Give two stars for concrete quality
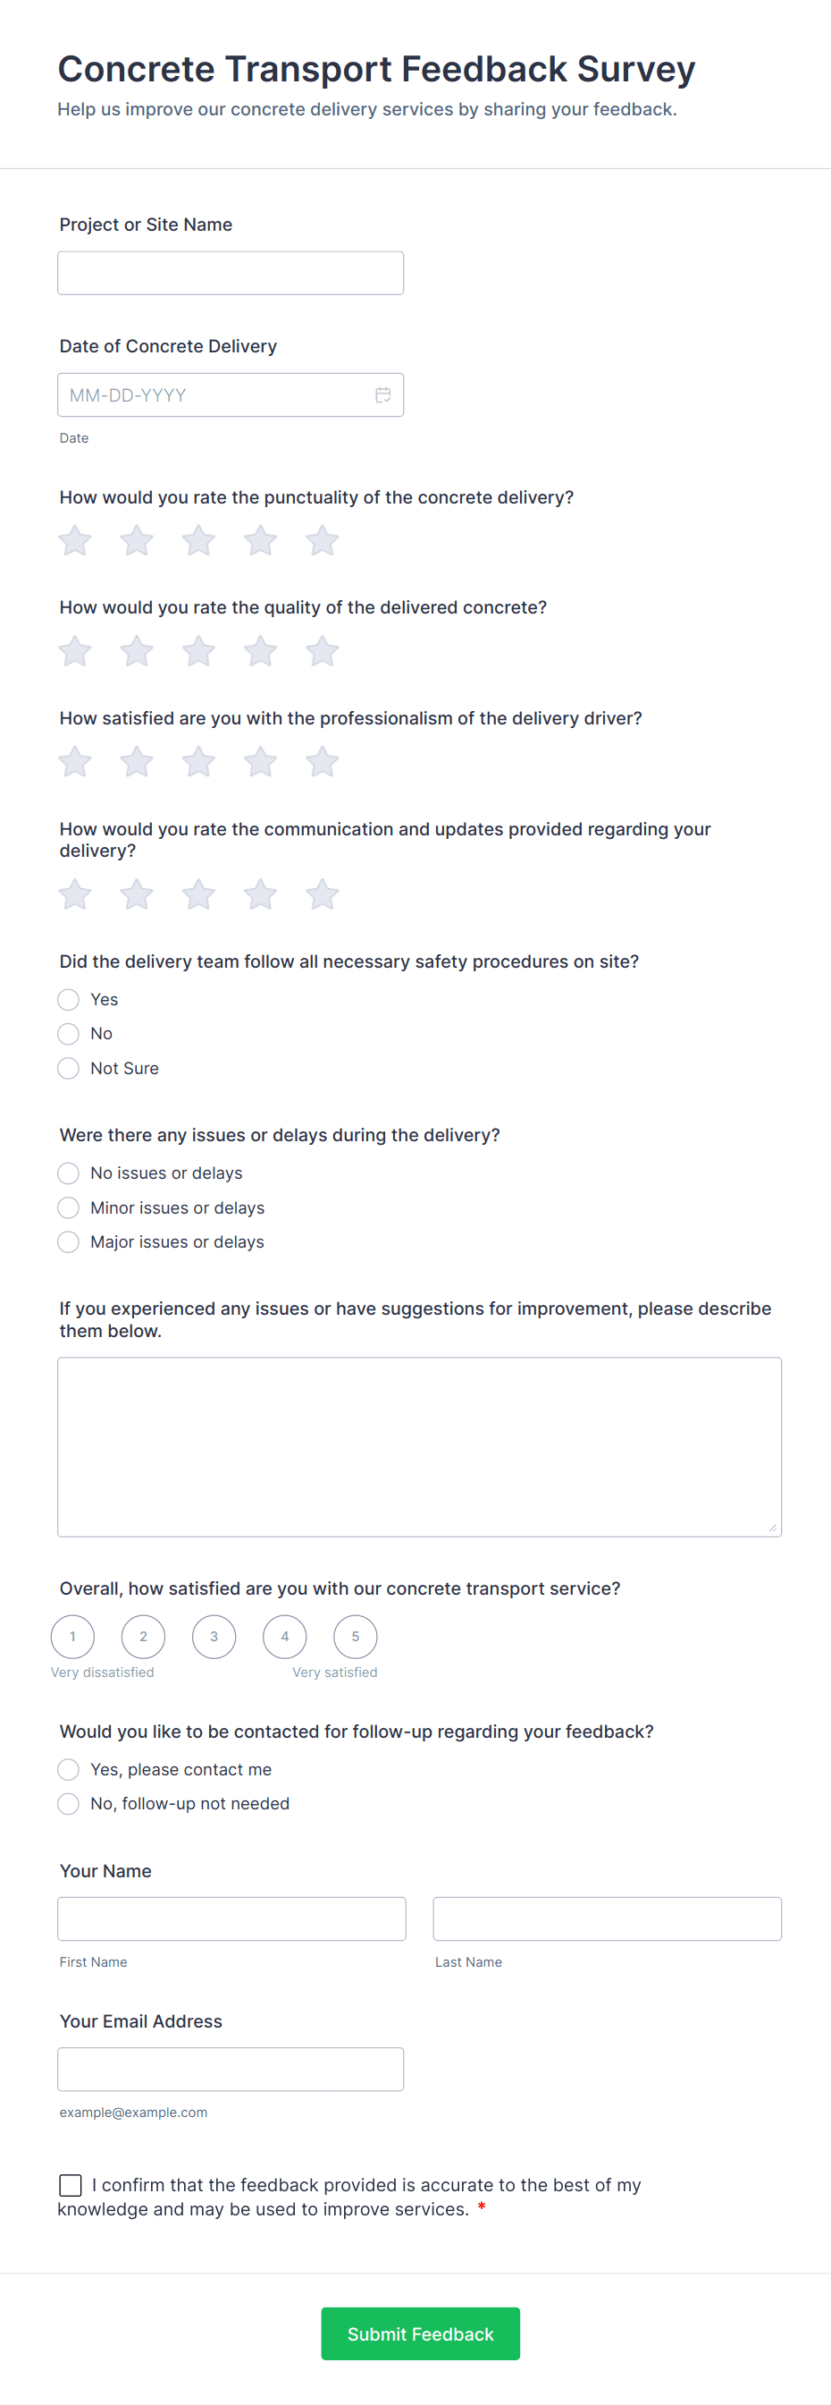The height and width of the screenshot is (2405, 831). point(135,651)
